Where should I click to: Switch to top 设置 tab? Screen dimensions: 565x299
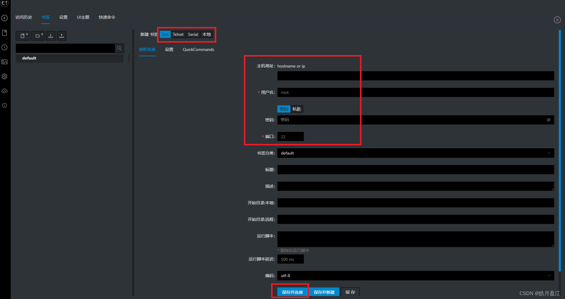63,17
